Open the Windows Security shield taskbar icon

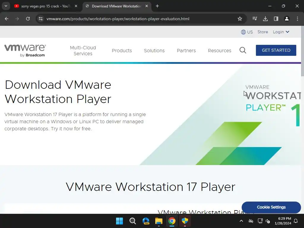(185, 221)
